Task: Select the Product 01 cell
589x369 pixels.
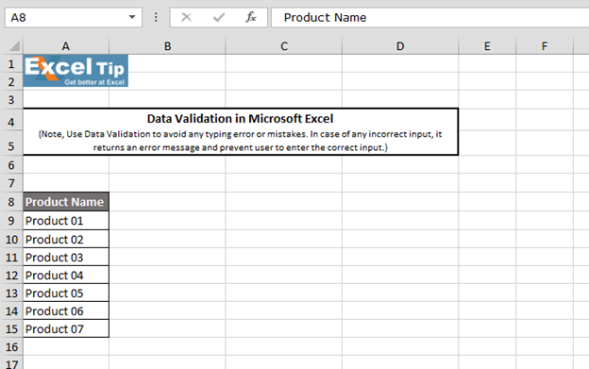Action: coord(66,220)
